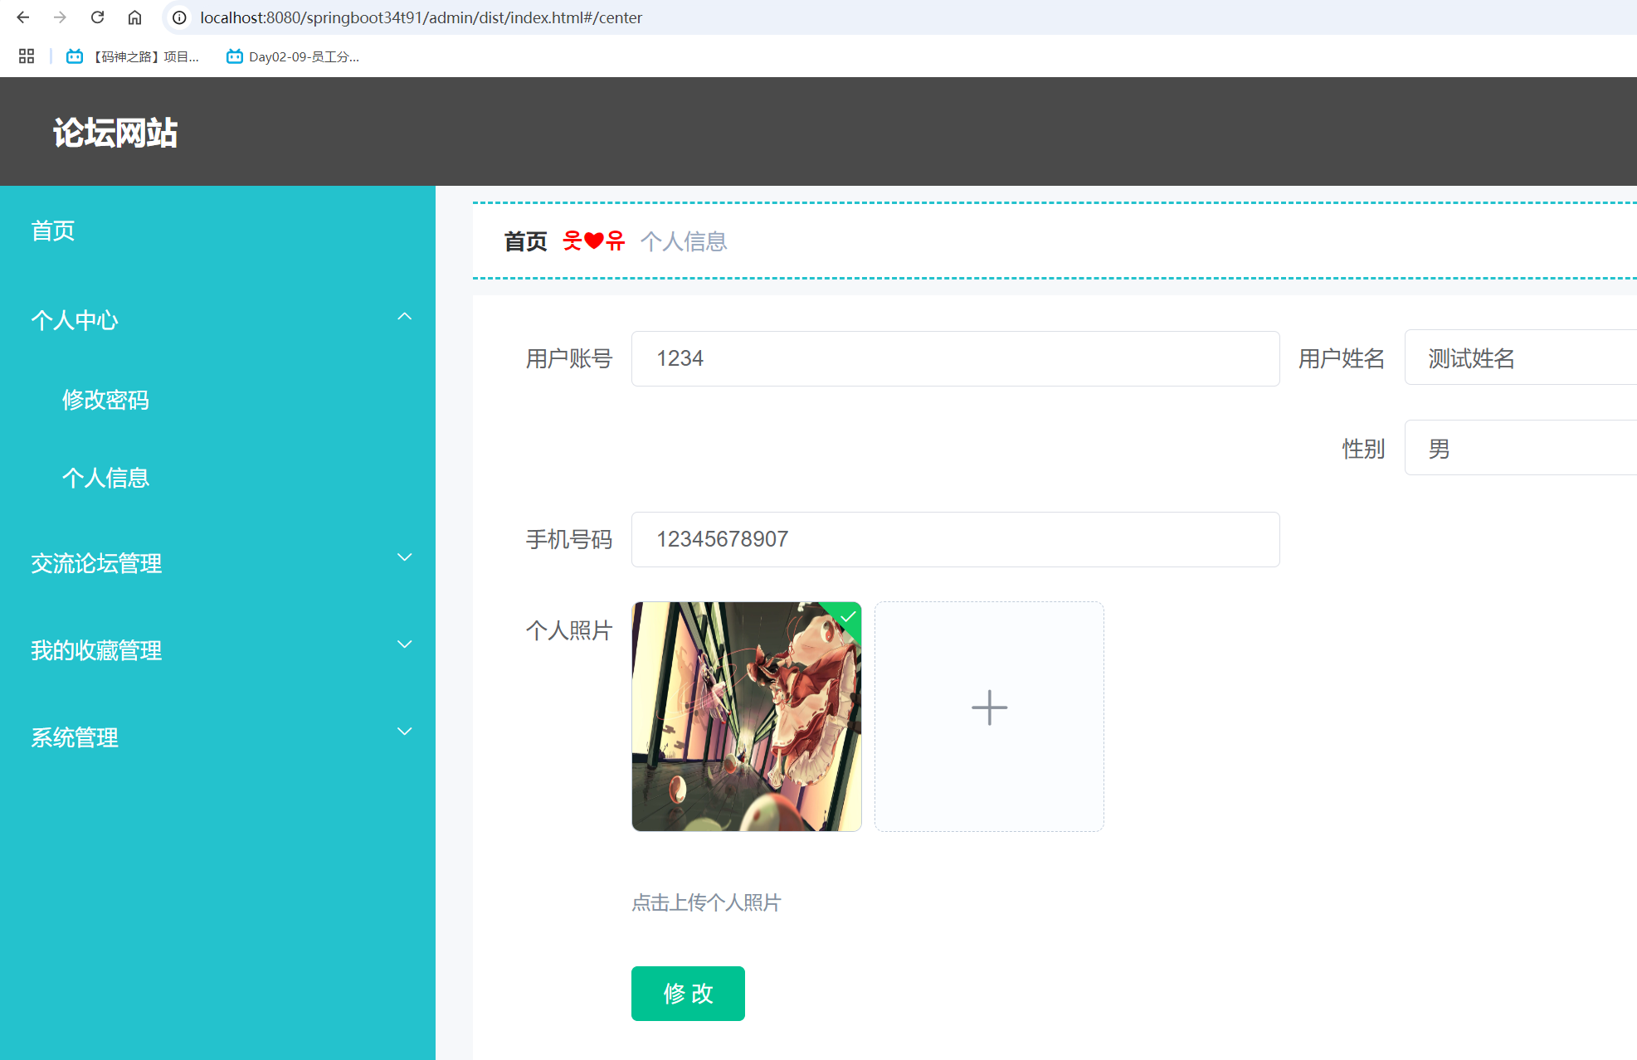The image size is (1637, 1060).
Task: Select 我的收藏管理 in the sidebar
Action: tap(95, 650)
